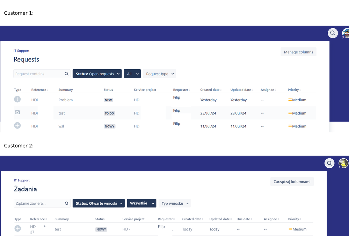Click the search icon in Customer 2 header
This screenshot has width=349, height=236.
(329, 163)
